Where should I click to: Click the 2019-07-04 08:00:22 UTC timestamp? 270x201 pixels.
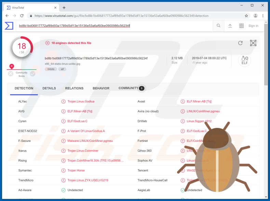coord(209,58)
